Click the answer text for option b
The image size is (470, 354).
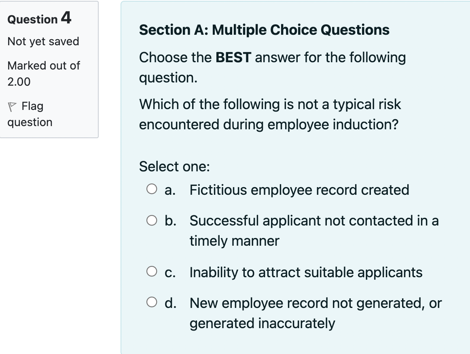pos(314,221)
